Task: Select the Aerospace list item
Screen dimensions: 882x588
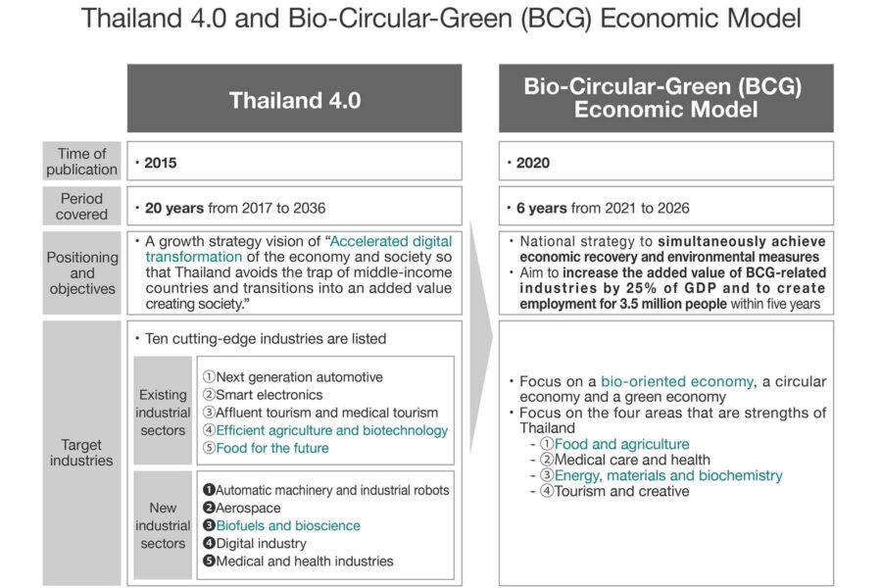Action: [248, 508]
